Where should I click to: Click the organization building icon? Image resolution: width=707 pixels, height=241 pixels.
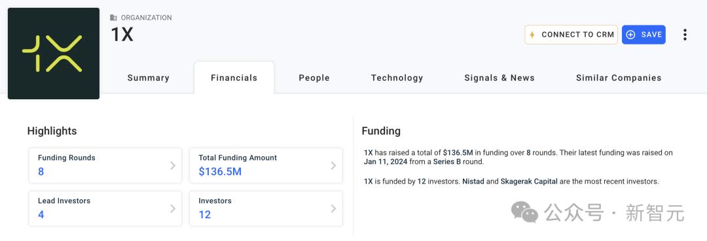[114, 18]
